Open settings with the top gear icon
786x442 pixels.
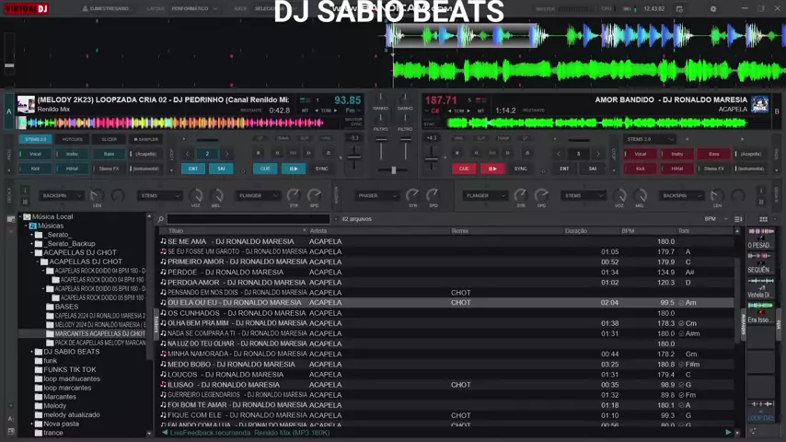712,9
